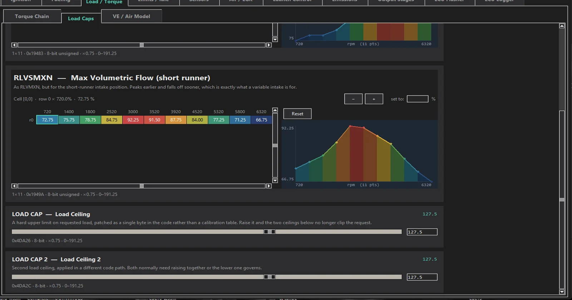Viewport: 572px width, 300px height.
Task: Click the minus decrement button for RLVSMXN
Action: tap(353, 99)
